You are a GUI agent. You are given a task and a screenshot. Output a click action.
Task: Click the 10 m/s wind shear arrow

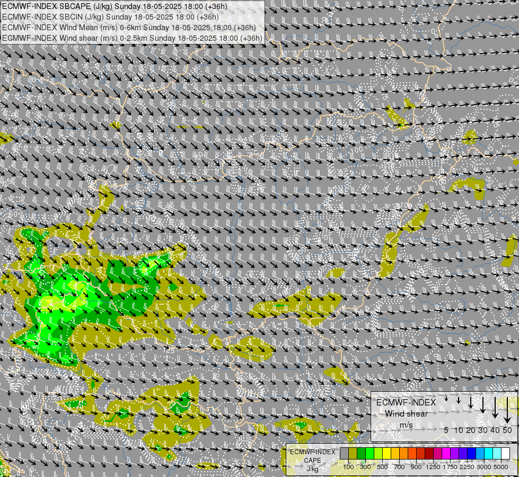tap(459, 400)
